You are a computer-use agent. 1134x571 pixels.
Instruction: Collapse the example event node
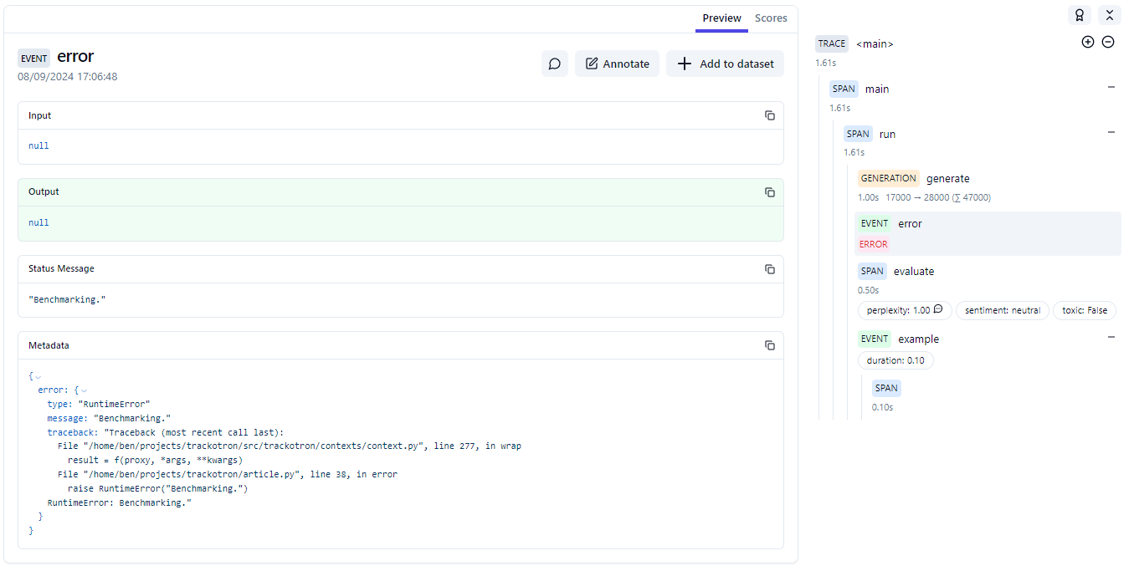[x=1111, y=338]
